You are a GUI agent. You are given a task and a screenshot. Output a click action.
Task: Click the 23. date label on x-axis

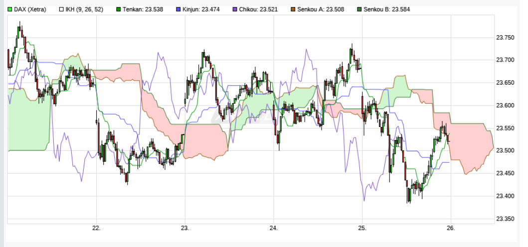[x=185, y=228]
